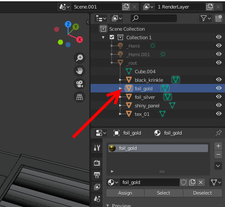Remove the material slot
Screen dimensions: 225x207
pyautogui.click(x=218, y=155)
